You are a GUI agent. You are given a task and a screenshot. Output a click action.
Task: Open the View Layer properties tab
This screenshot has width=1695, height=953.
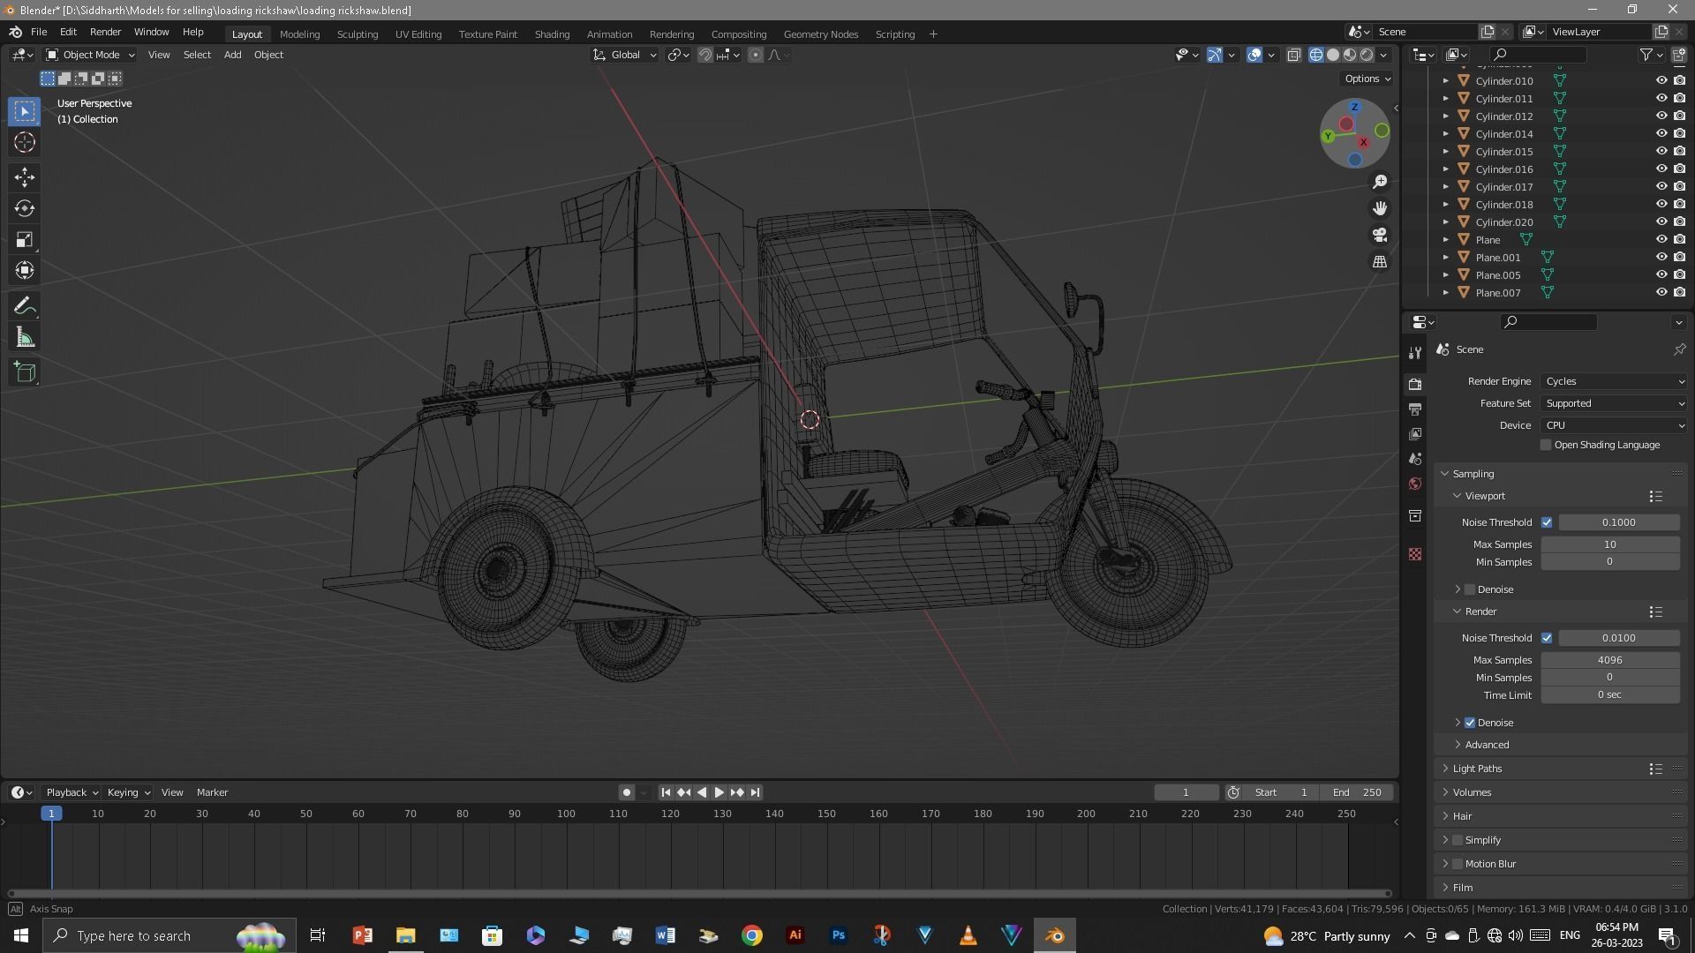(x=1415, y=434)
